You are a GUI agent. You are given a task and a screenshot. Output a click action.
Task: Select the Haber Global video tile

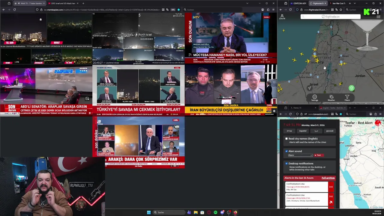tap(138, 90)
